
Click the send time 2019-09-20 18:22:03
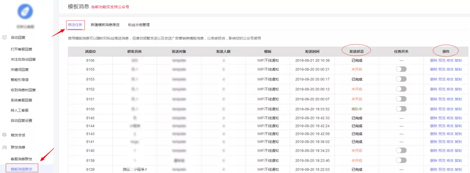[312, 169]
